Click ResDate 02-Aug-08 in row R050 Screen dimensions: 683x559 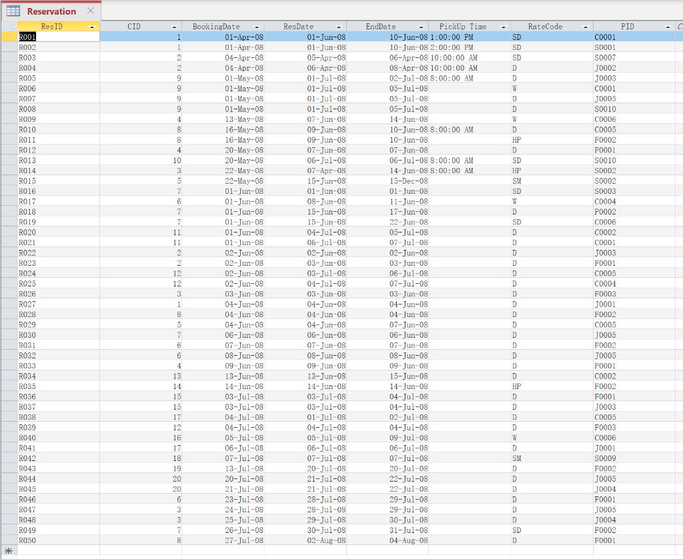305,540
